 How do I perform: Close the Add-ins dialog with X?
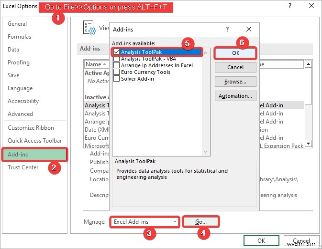coord(249,29)
